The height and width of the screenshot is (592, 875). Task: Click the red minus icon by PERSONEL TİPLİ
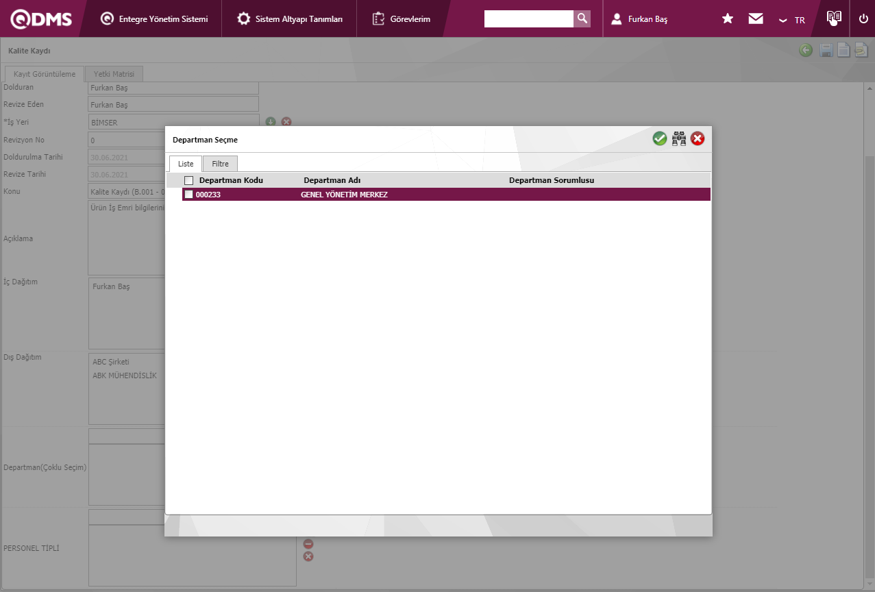308,543
